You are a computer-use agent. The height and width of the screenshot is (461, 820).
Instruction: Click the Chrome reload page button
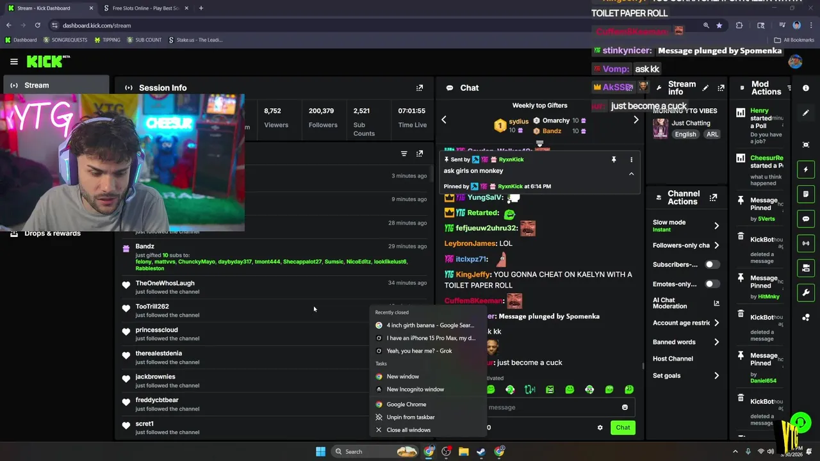37,25
